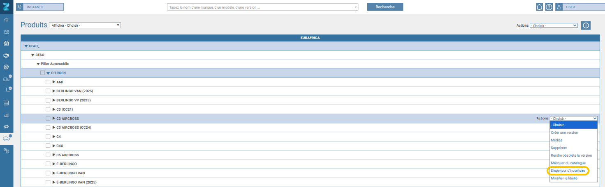605x187 pixels.
Task: Tick the C3 AIRCROSS (CC24) checkbox
Action: pos(48,128)
